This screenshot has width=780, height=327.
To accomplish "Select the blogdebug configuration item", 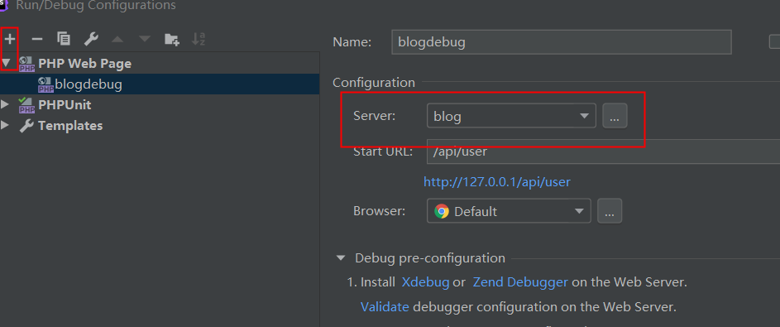I will click(160, 84).
